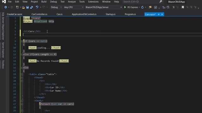The image size is (202, 113).
Task: Open the Build menu
Action: (44, 2)
